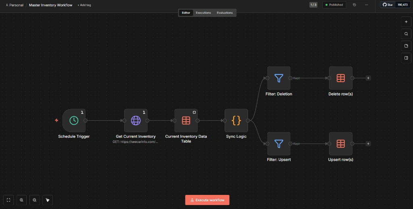The height and width of the screenshot is (209, 413).
Task: Open the GitHub Star button
Action: 388,5
